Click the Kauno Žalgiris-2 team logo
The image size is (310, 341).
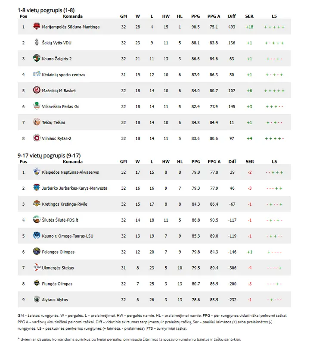(37, 58)
